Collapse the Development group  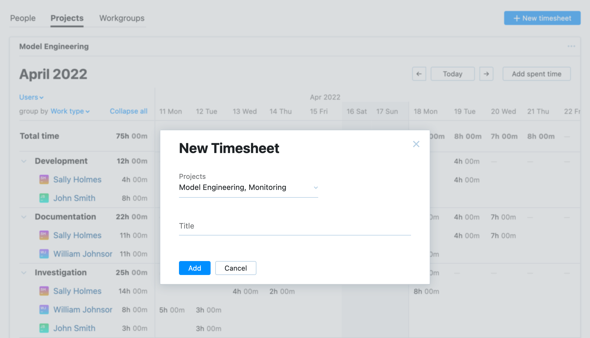point(23,161)
